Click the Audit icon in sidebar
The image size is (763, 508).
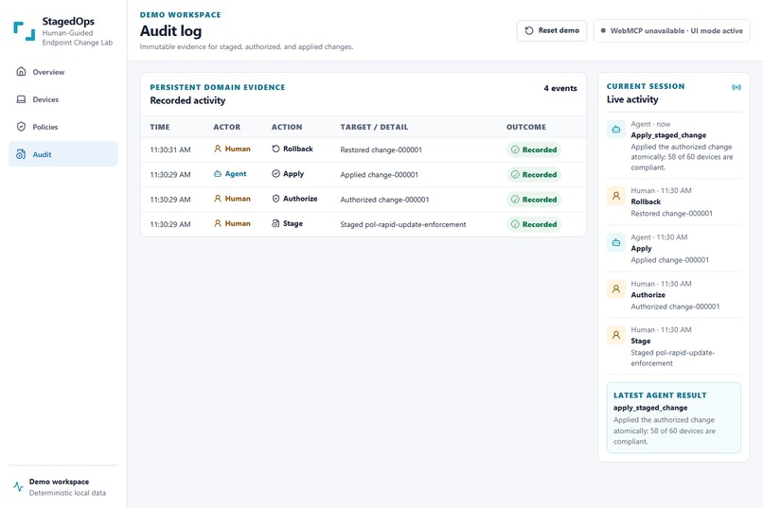click(x=21, y=154)
